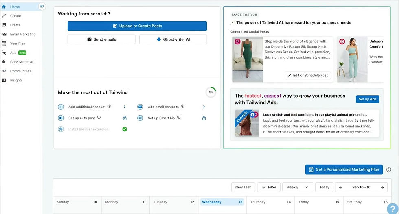
Task: Click Add additional account text
Action: (87, 107)
